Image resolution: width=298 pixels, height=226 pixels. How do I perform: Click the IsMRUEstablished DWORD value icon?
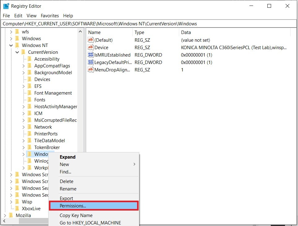coord(91,55)
